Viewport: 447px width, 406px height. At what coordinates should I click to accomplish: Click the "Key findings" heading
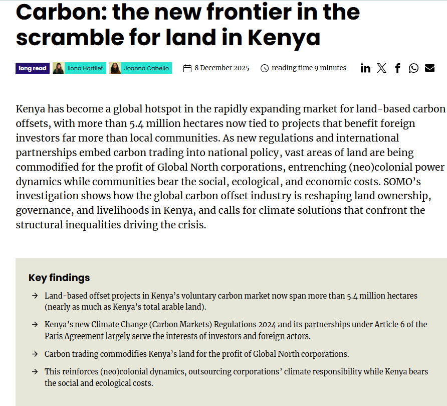[x=59, y=278]
